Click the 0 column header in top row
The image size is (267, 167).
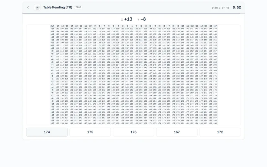point(136,26)
